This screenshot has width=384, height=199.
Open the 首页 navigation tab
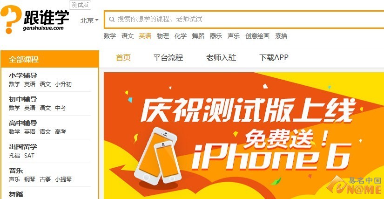pyautogui.click(x=123, y=58)
